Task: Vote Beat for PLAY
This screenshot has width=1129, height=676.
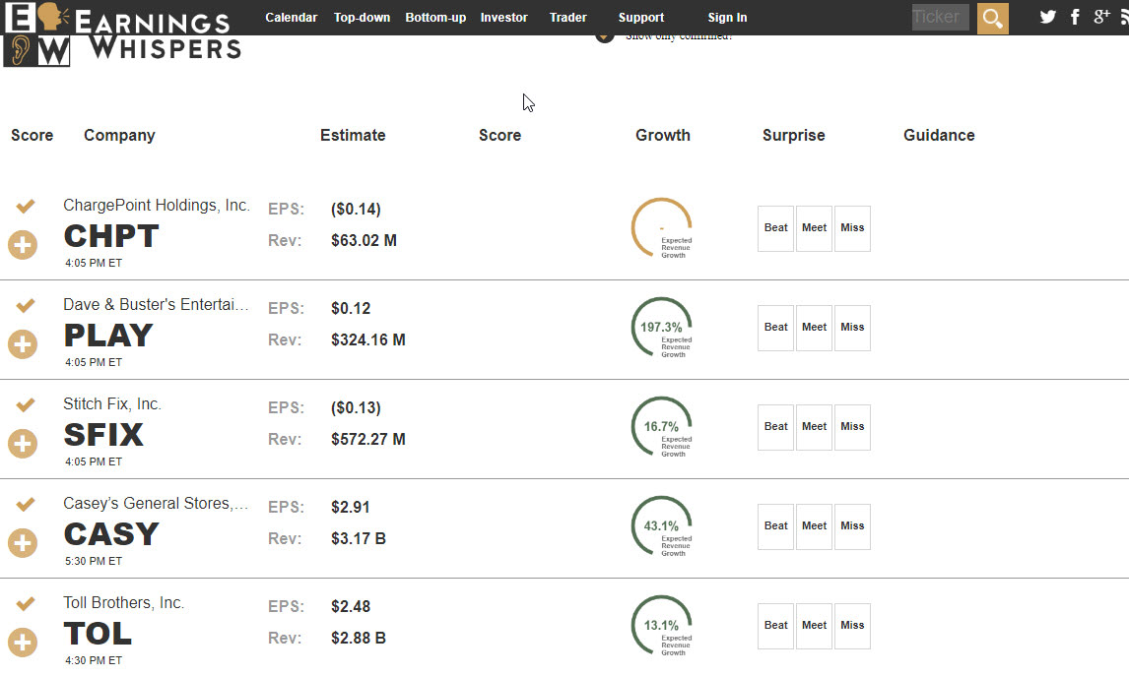Action: (775, 328)
